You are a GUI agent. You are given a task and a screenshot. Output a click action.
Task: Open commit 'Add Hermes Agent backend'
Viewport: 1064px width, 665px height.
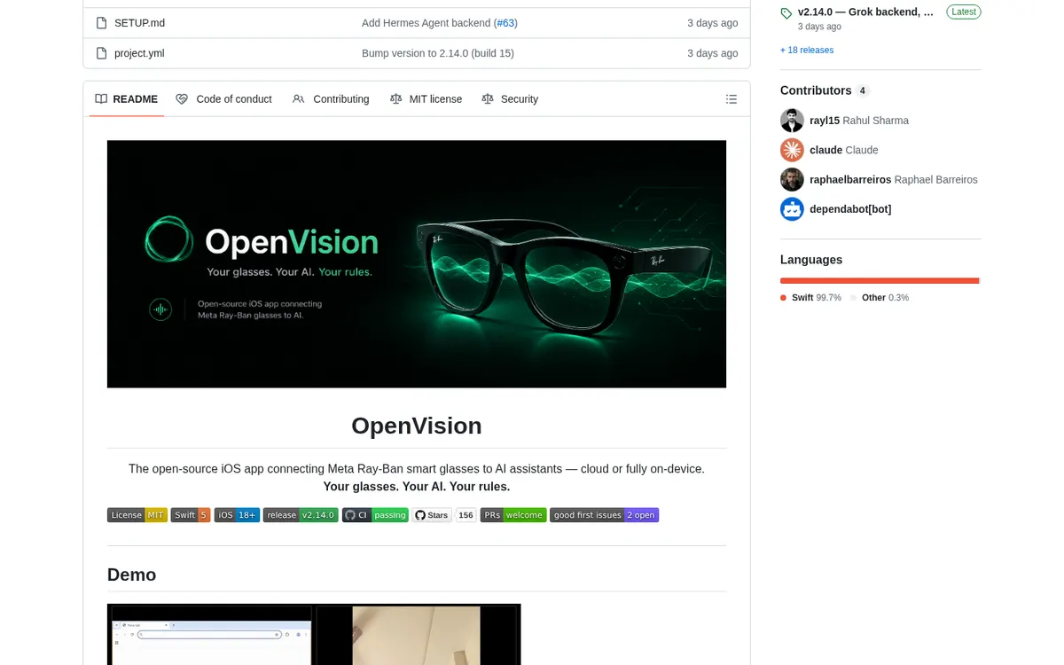[x=426, y=23]
